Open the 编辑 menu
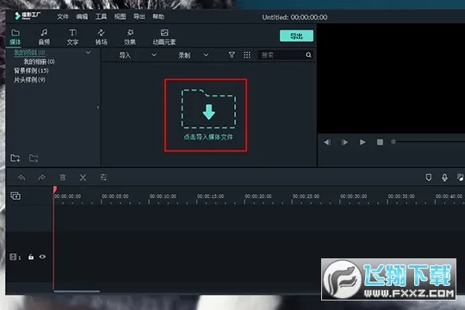Image resolution: width=465 pixels, height=310 pixels. [x=82, y=16]
